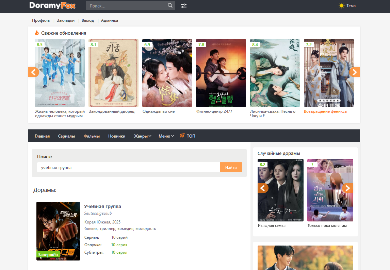Screen dimensions: 390x270
Task: Open the Только пока мы спим poster
Action: (x=330, y=190)
